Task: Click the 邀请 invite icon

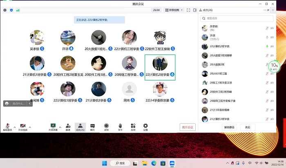Action: [x=67, y=126]
